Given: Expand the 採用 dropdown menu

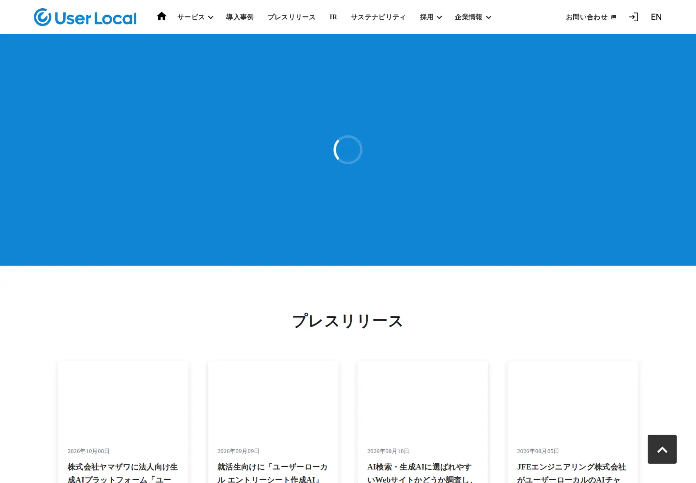Looking at the screenshot, I should 431,17.
